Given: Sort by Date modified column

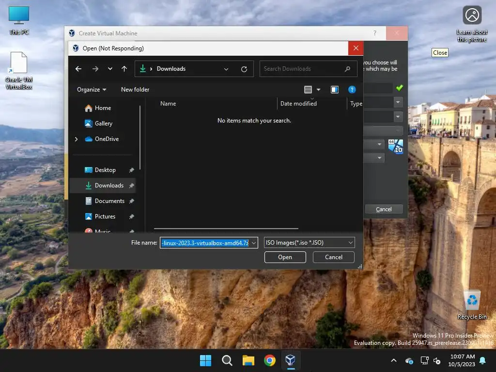Looking at the screenshot, I should pos(298,104).
